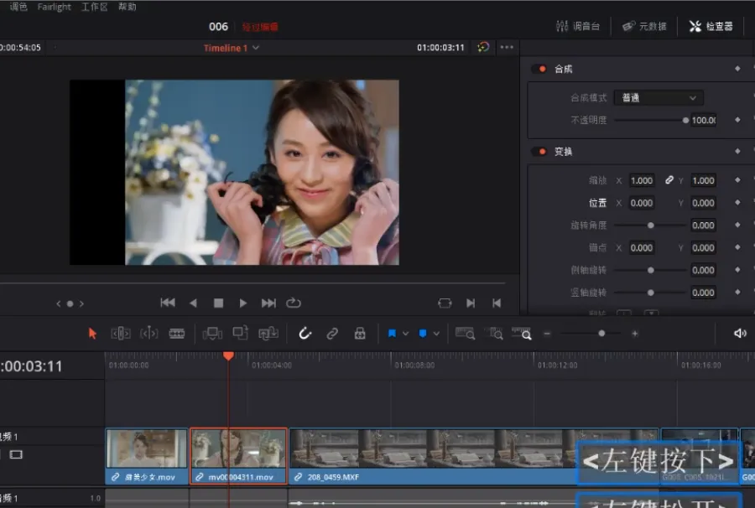Viewport: 755px width, 508px height.
Task: Click the viewer timecode 01:00:03:11
Action: click(440, 48)
